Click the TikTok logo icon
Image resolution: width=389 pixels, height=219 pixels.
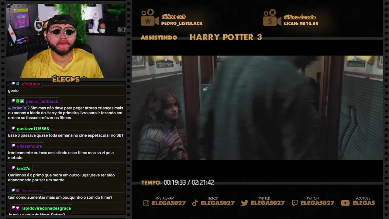(x=195, y=203)
